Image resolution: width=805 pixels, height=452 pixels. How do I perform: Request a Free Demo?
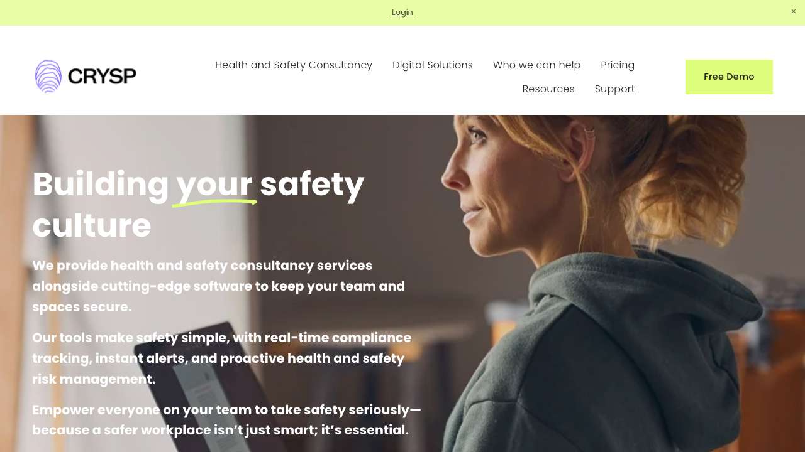click(729, 77)
